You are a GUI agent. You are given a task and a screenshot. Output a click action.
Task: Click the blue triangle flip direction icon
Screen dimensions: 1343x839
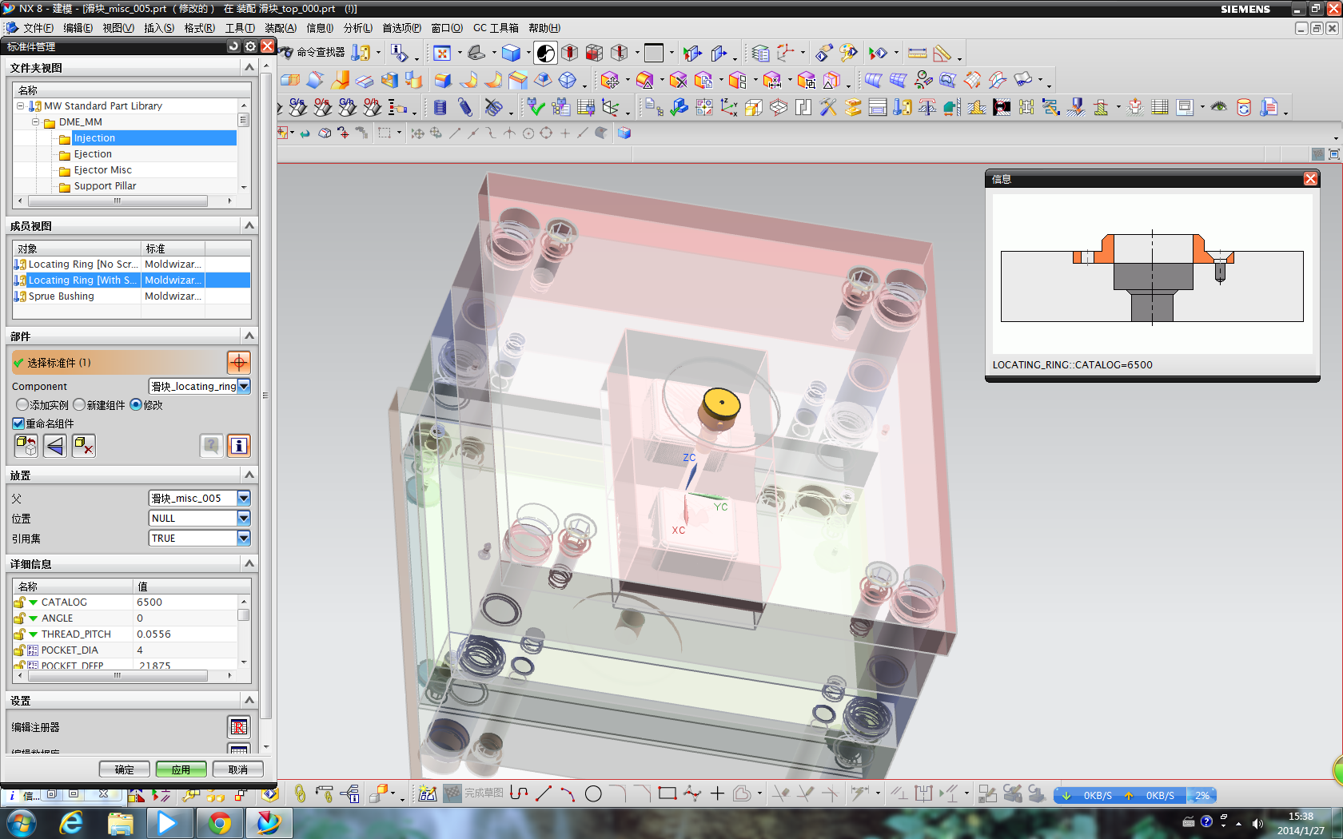(x=55, y=446)
